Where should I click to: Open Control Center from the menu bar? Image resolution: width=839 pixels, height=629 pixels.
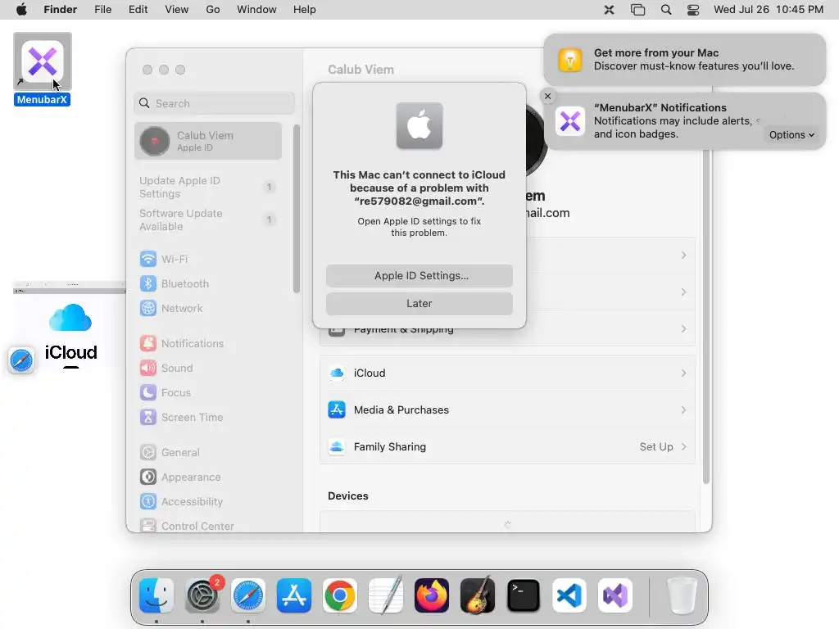[693, 10]
